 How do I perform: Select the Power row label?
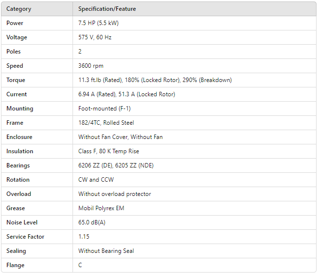point(15,23)
